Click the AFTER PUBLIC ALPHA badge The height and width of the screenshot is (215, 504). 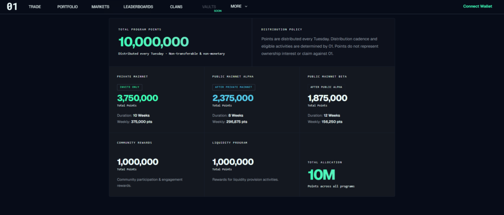tap(326, 87)
